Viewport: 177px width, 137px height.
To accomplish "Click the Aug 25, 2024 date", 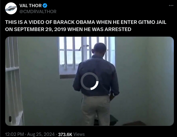I will click(x=41, y=134).
